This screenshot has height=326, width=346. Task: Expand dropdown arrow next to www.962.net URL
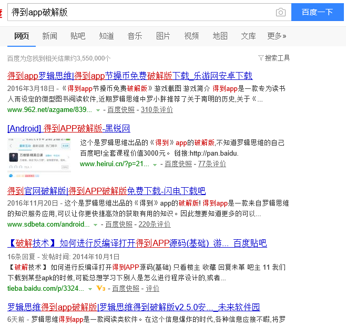click(98, 110)
